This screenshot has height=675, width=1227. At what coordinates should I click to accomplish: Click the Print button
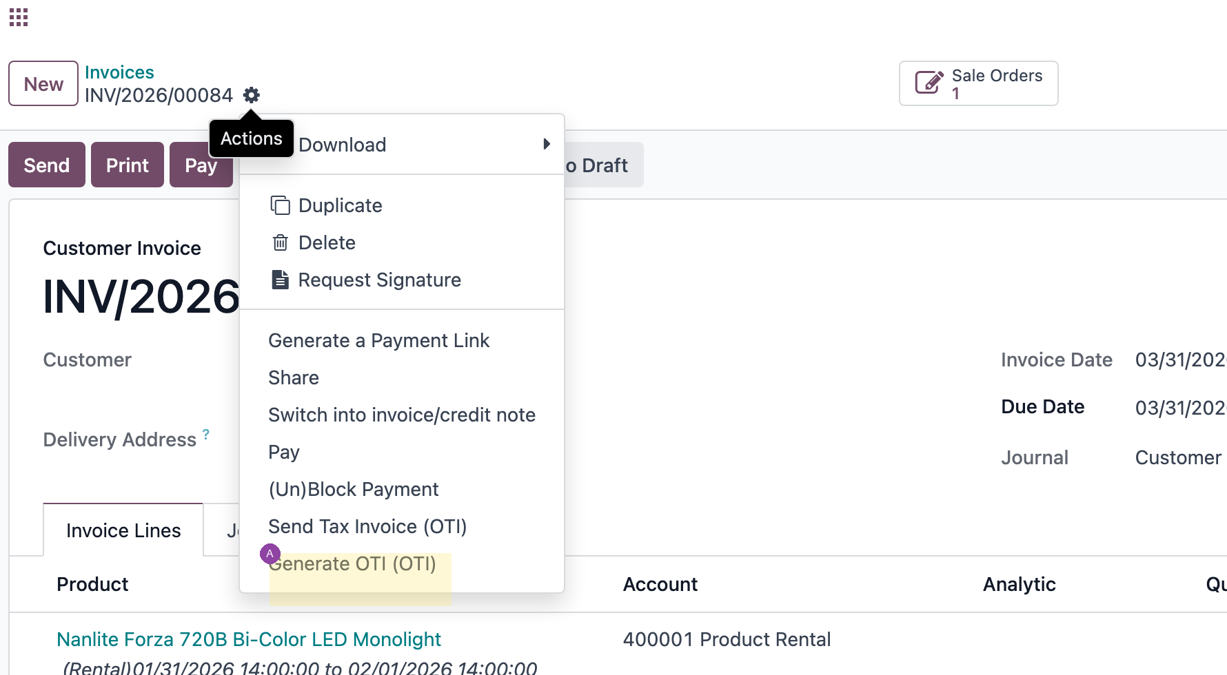128,165
